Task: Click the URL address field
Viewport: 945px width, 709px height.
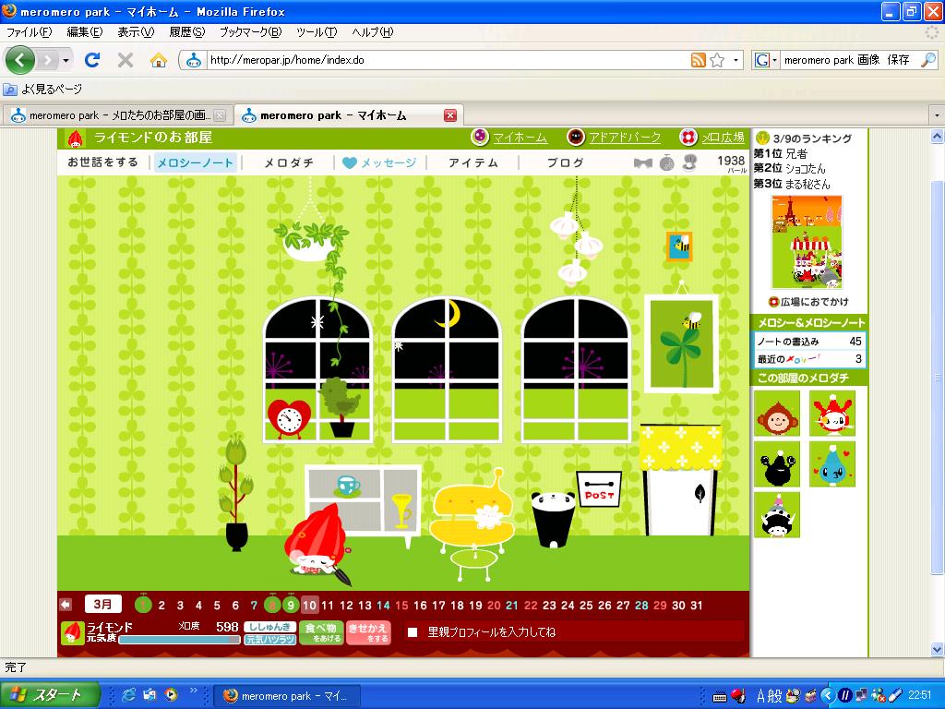Action: tap(446, 60)
